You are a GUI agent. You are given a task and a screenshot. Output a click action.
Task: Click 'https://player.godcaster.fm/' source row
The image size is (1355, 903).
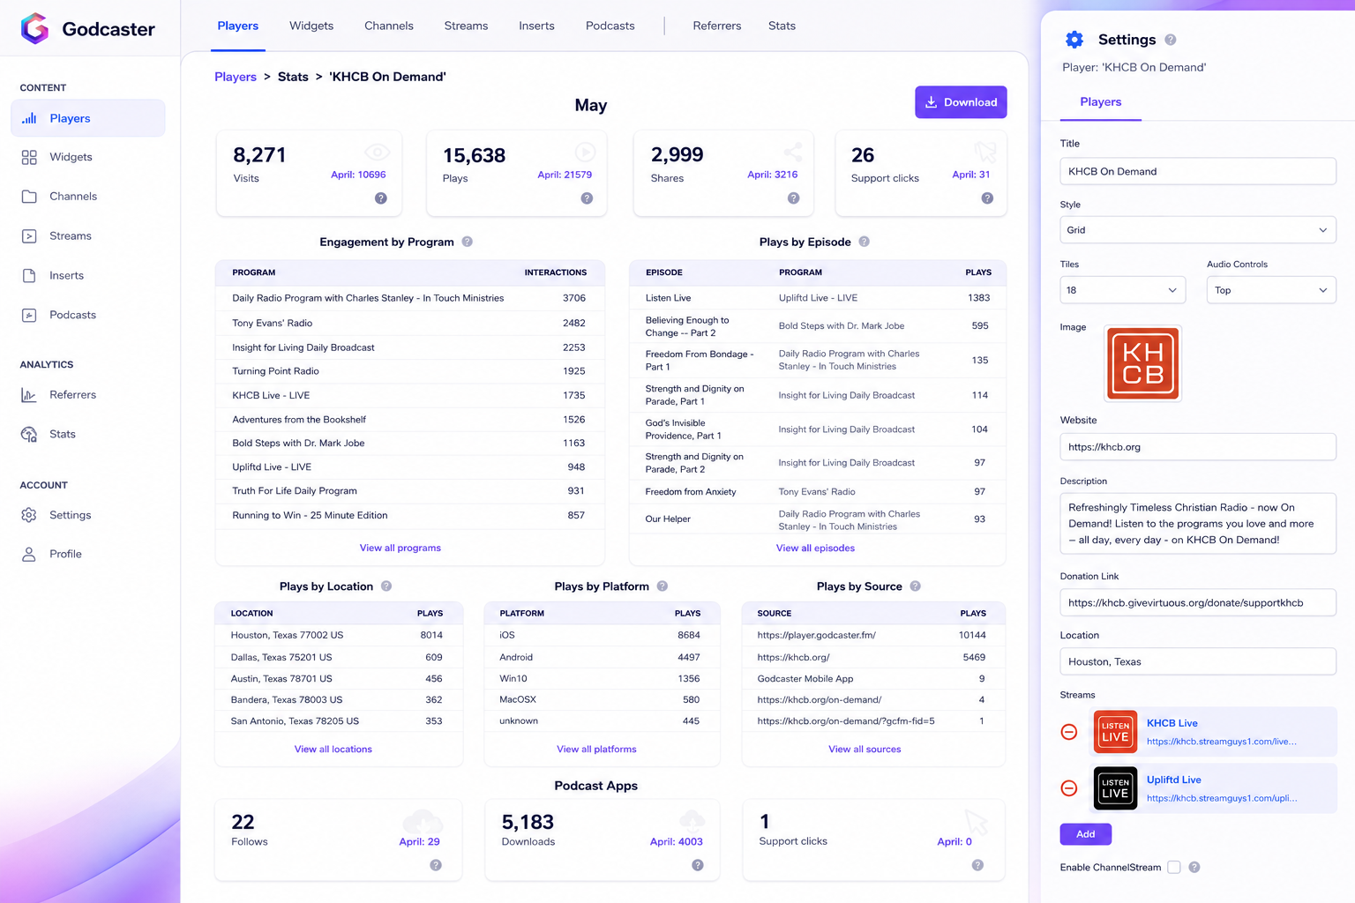pos(873,635)
